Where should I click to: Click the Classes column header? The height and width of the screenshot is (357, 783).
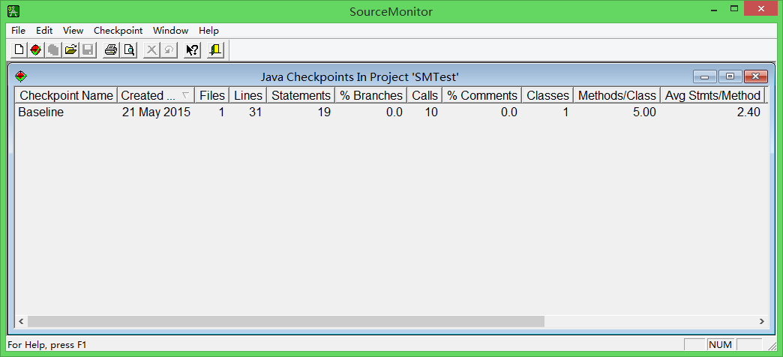pyautogui.click(x=547, y=95)
